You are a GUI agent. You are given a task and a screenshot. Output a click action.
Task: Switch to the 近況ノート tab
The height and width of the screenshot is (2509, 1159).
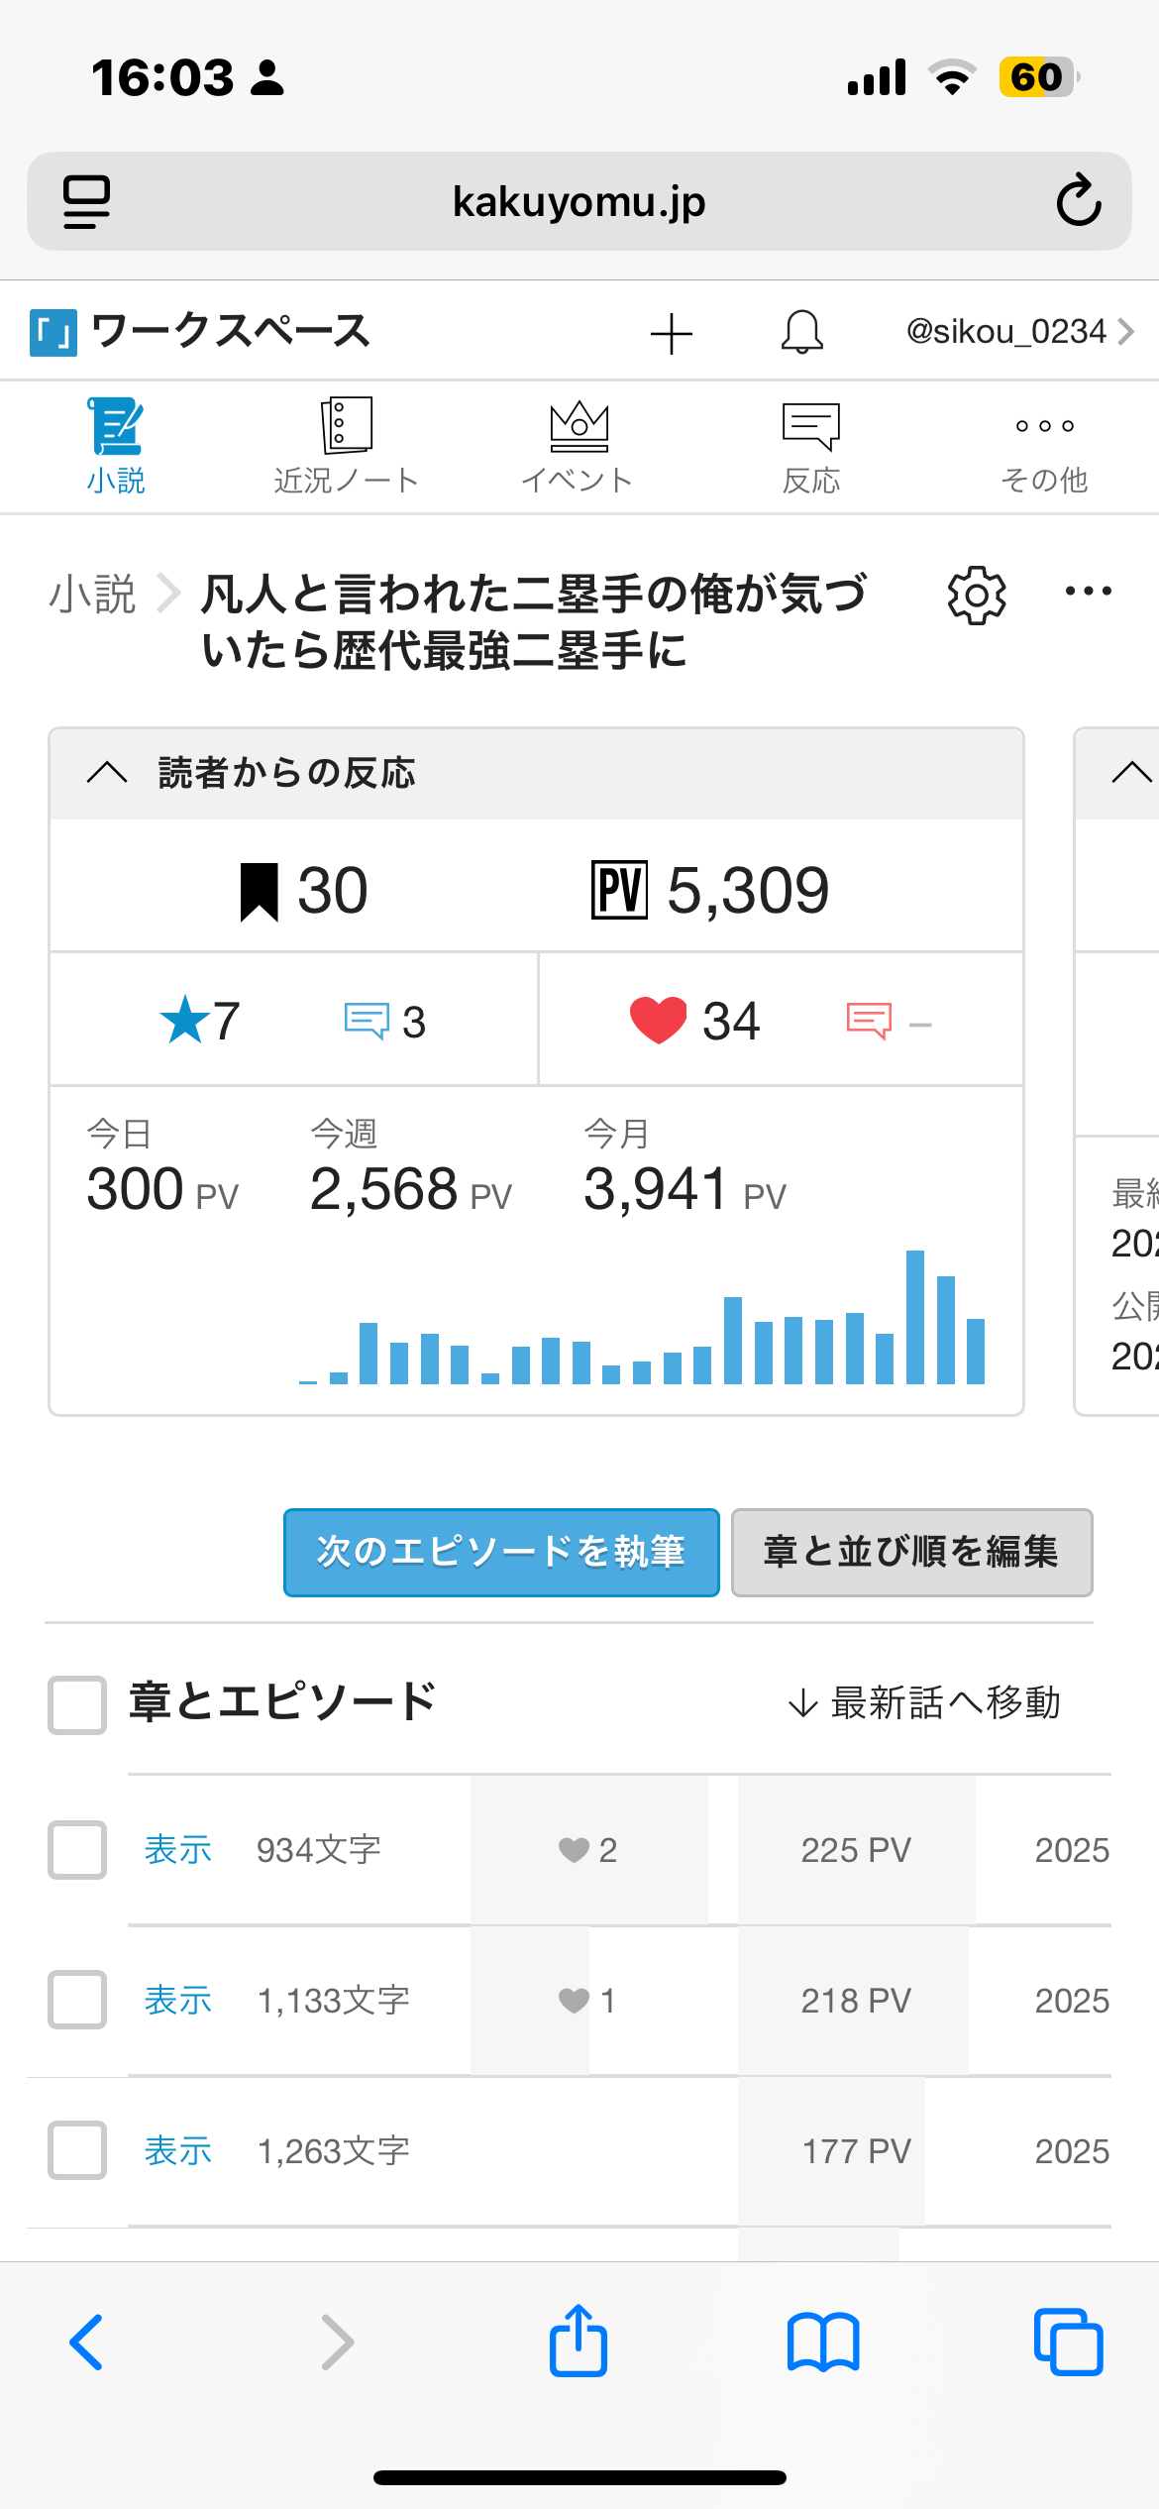[346, 446]
